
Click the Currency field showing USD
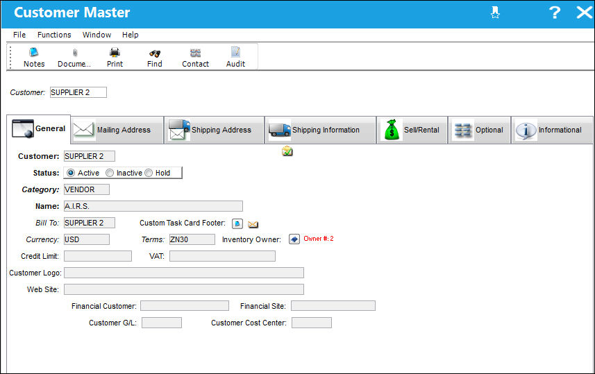point(87,239)
